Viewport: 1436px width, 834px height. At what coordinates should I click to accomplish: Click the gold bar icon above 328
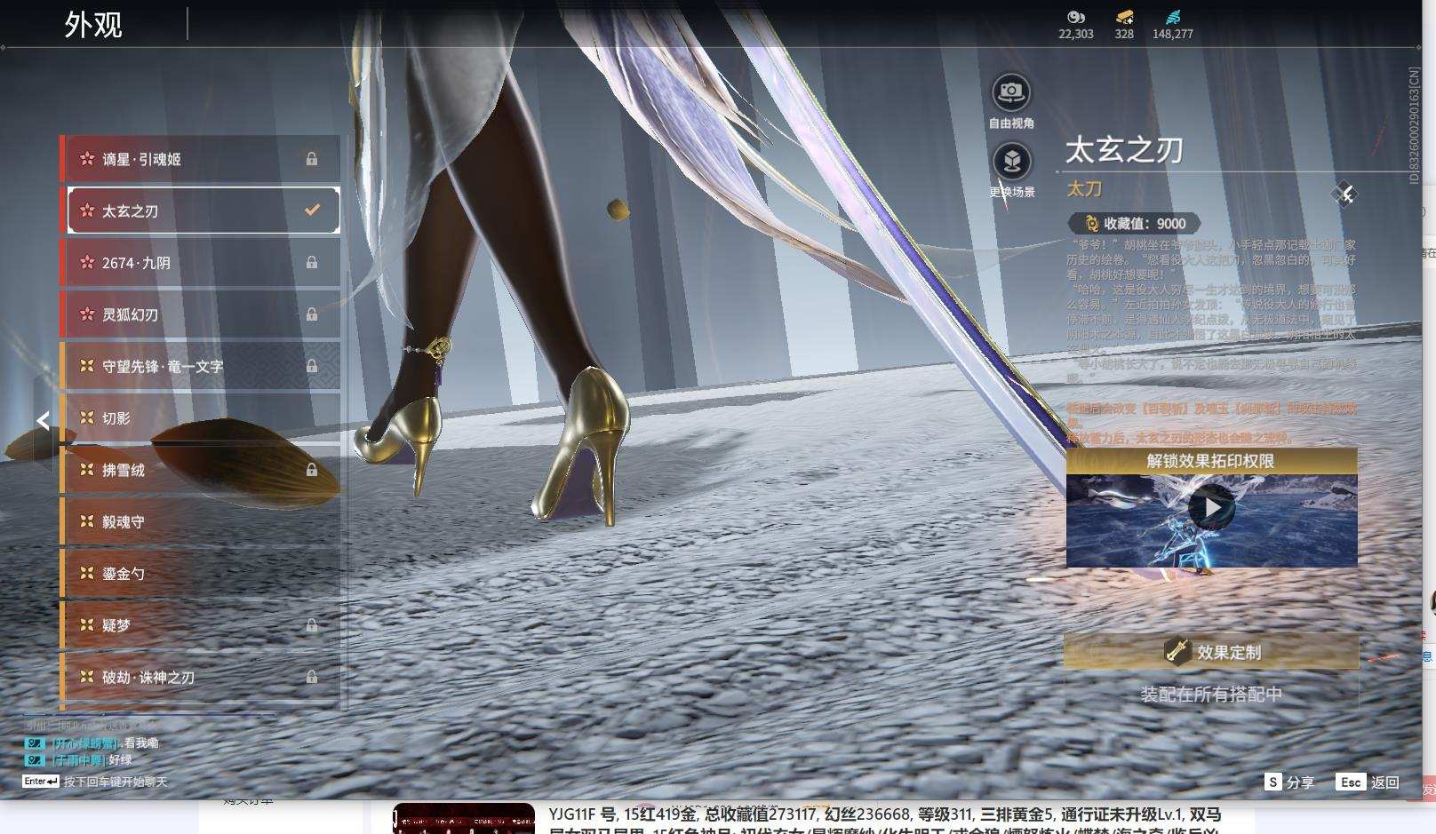click(x=1124, y=17)
